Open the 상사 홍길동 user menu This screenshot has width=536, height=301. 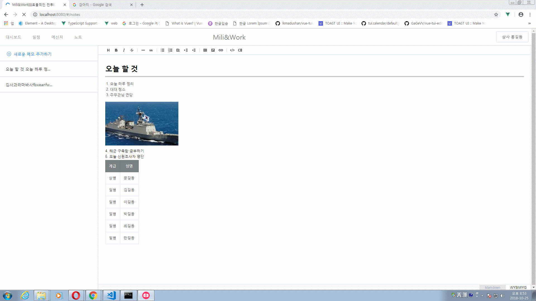tap(512, 37)
